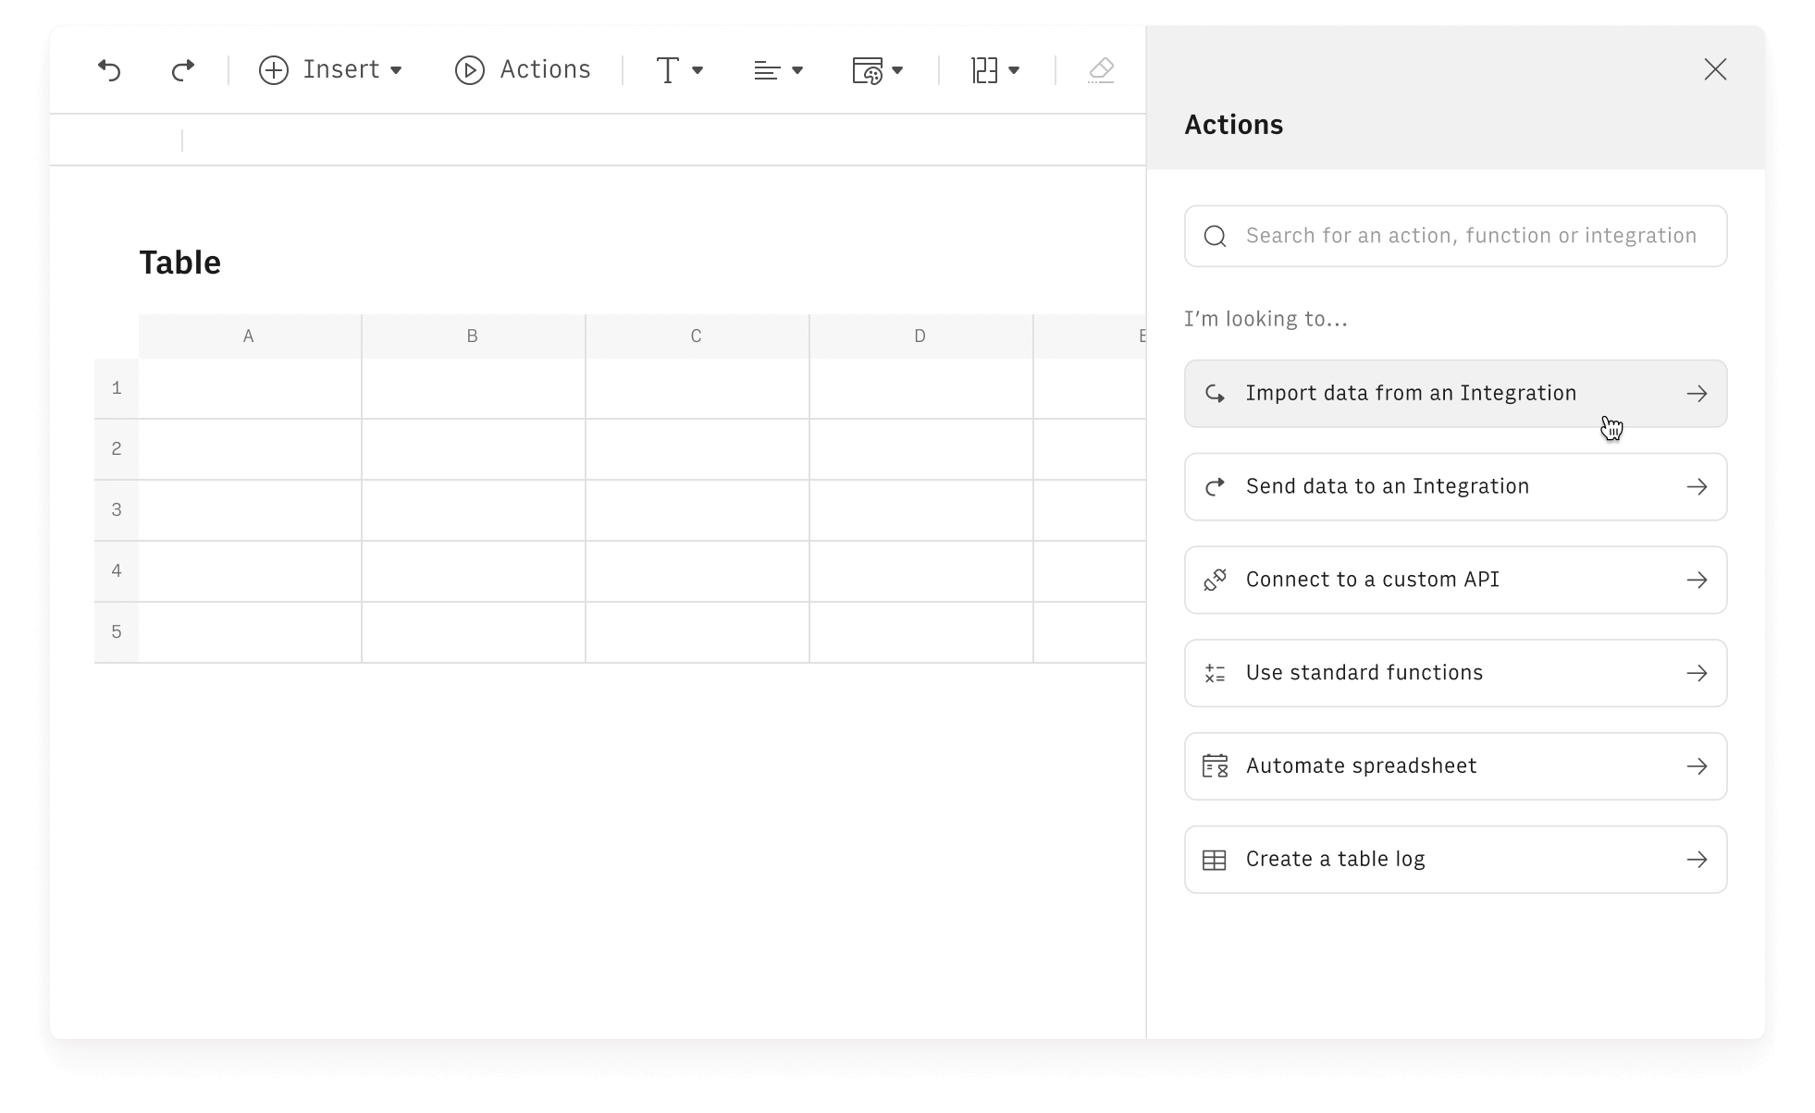Select the Create a table log option
The height and width of the screenshot is (1113, 1815).
[x=1454, y=859]
